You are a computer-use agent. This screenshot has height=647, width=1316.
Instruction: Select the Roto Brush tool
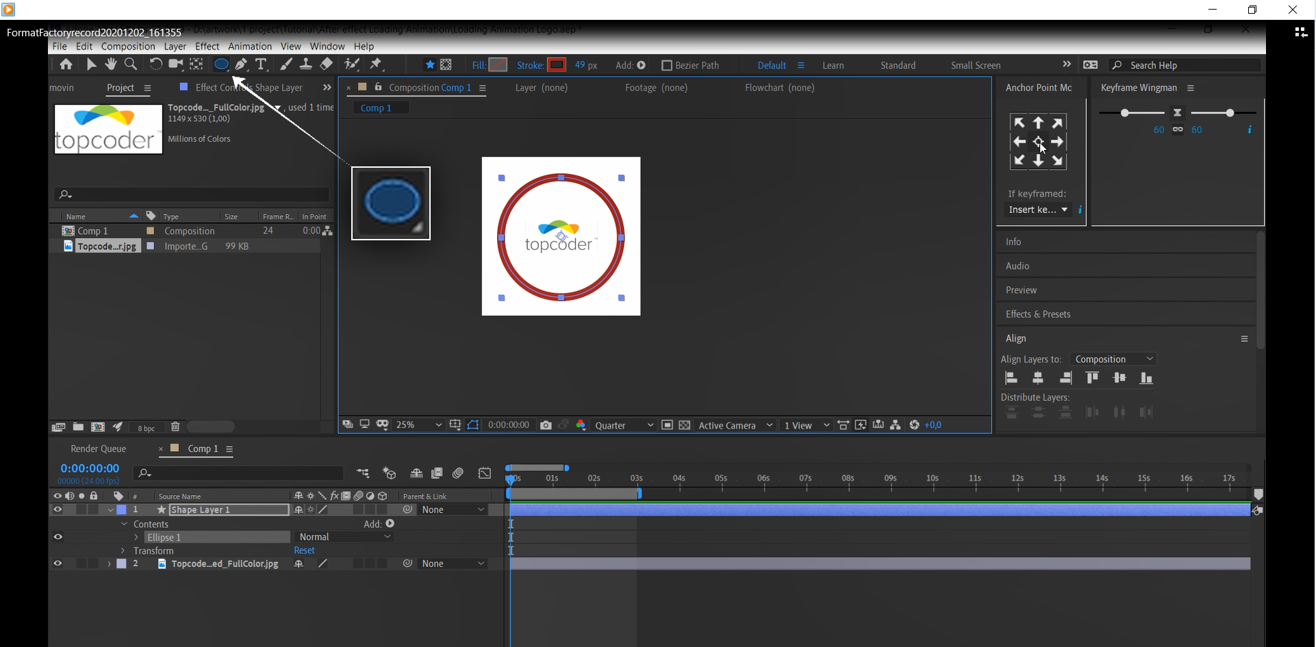pos(352,64)
